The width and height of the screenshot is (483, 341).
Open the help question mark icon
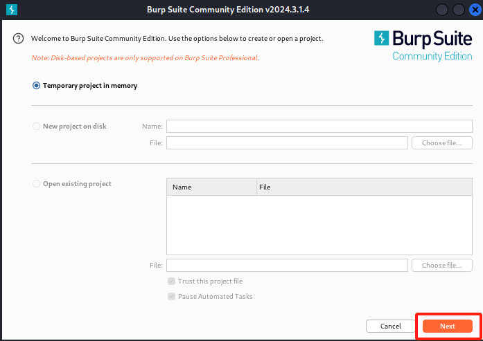18,39
